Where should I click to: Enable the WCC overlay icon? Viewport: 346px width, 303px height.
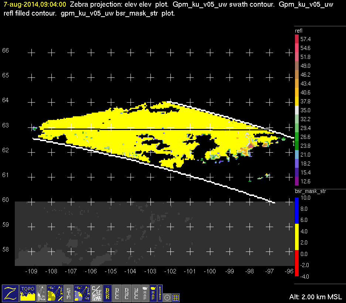(136, 293)
